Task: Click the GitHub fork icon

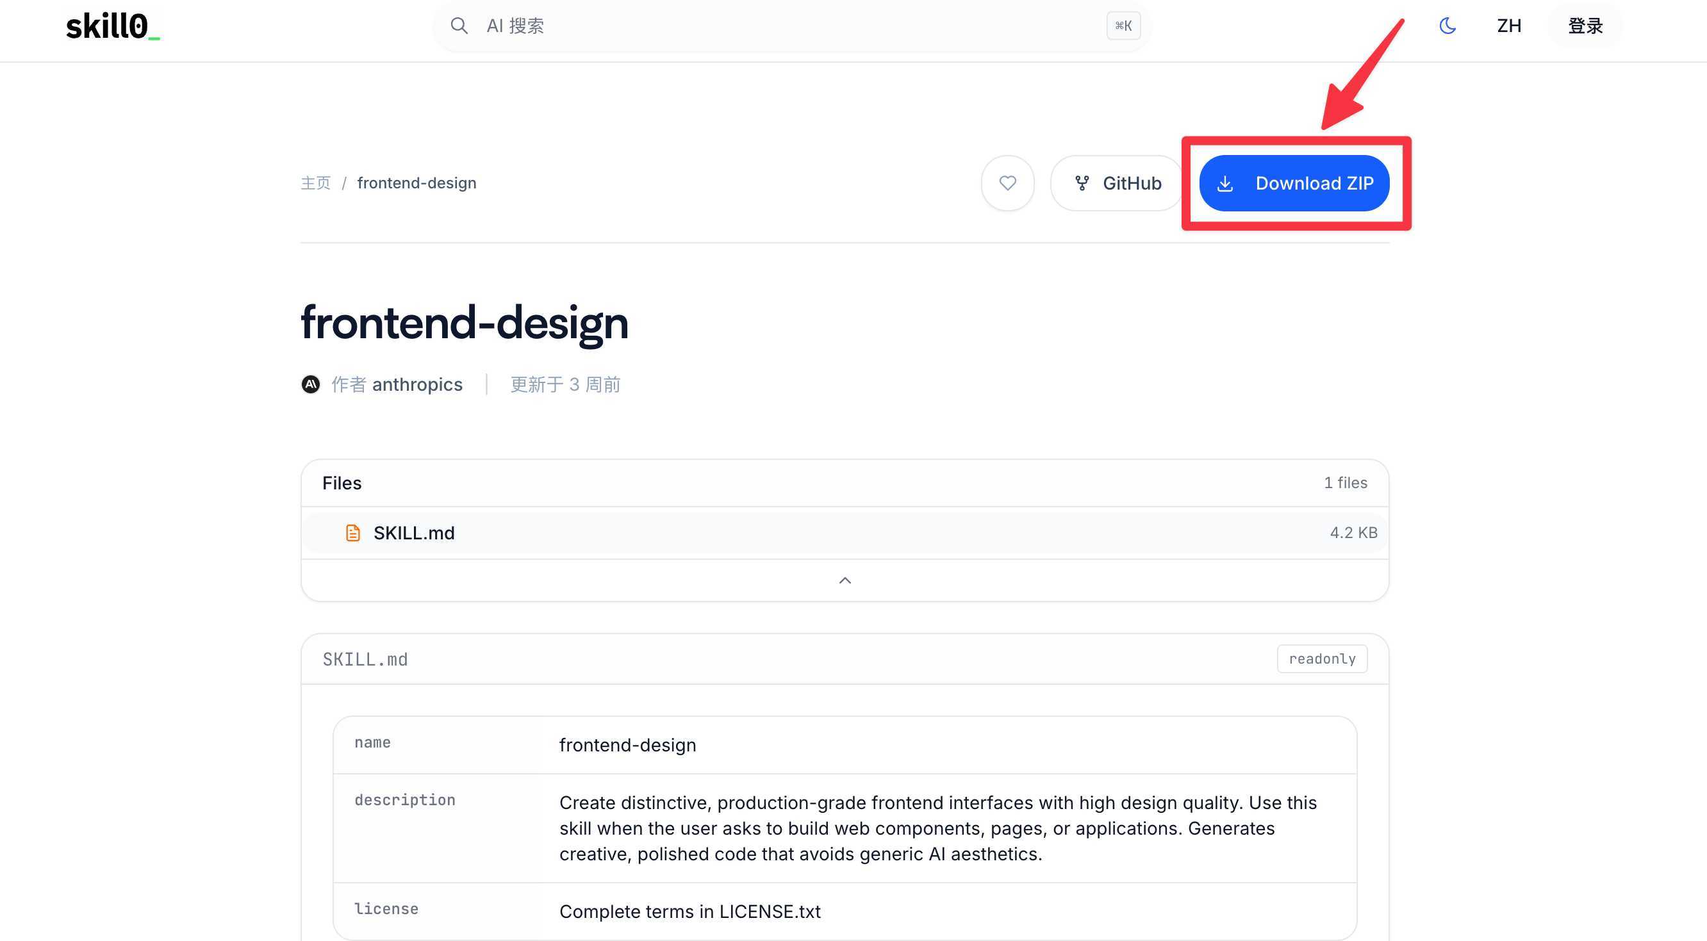Action: pos(1082,183)
